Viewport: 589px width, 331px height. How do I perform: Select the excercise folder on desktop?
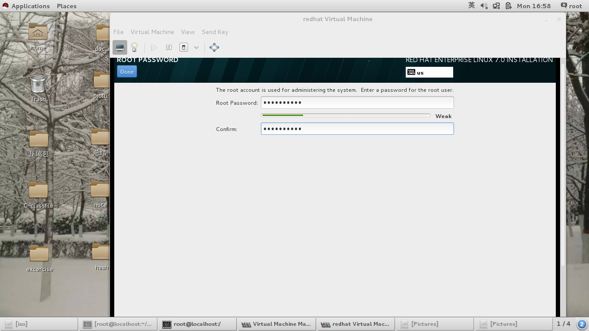point(39,259)
